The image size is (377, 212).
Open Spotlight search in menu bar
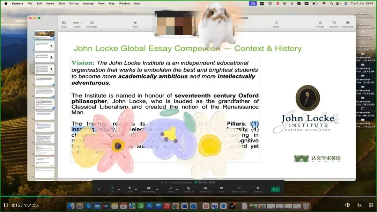tap(332, 3)
